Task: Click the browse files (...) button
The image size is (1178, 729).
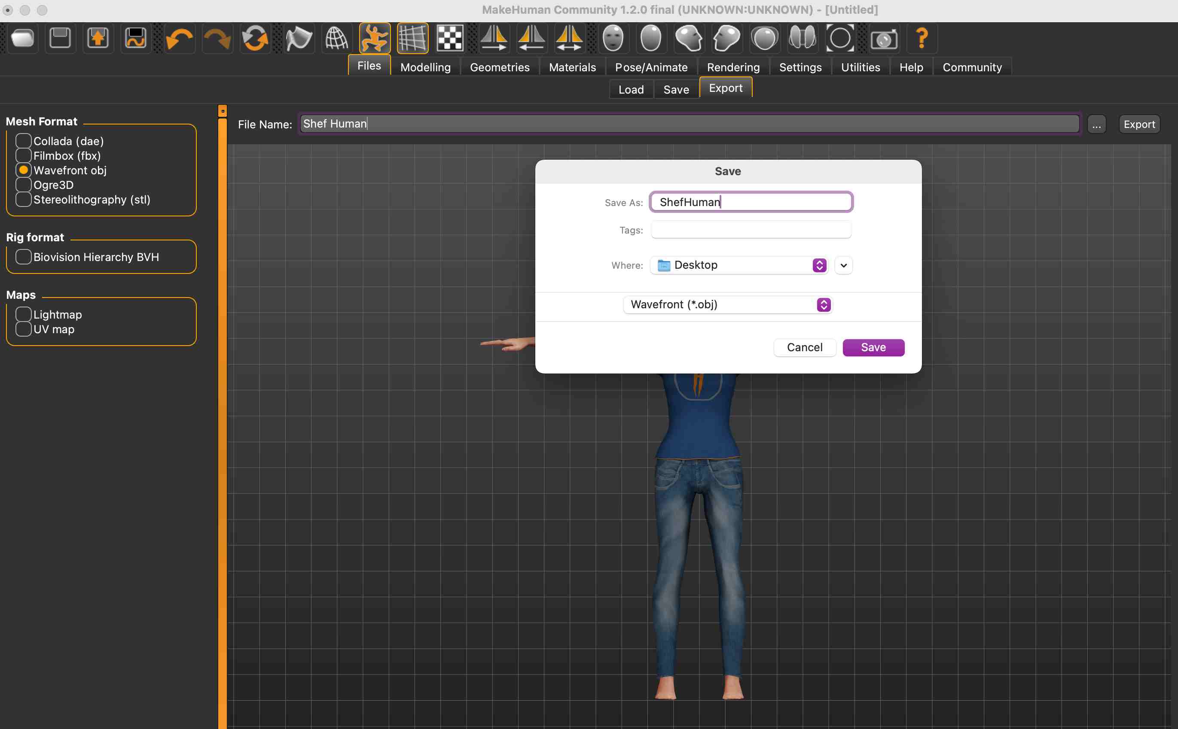Action: (1096, 124)
